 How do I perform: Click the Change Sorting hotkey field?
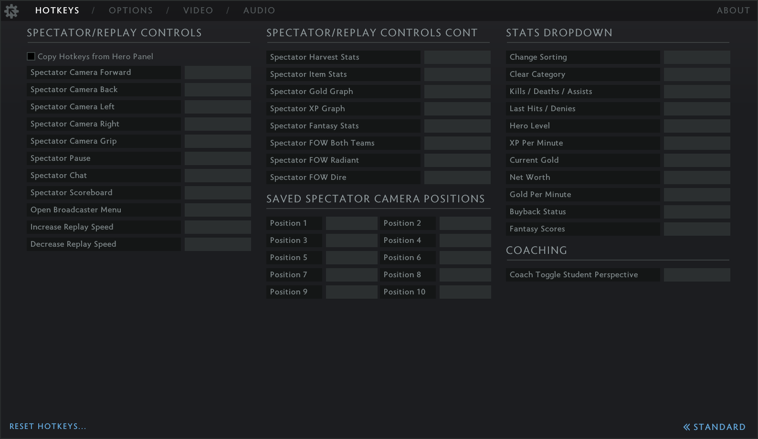tap(696, 57)
